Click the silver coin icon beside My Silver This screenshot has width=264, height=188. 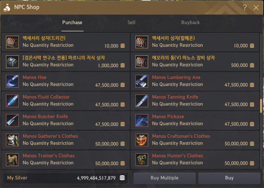[x=122, y=178]
